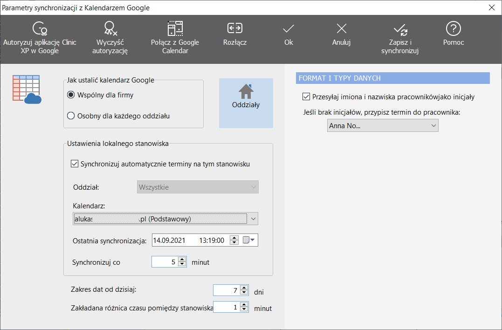Click the Synchronizuj co value field
The width and height of the screenshot is (502, 330).
click(x=165, y=262)
